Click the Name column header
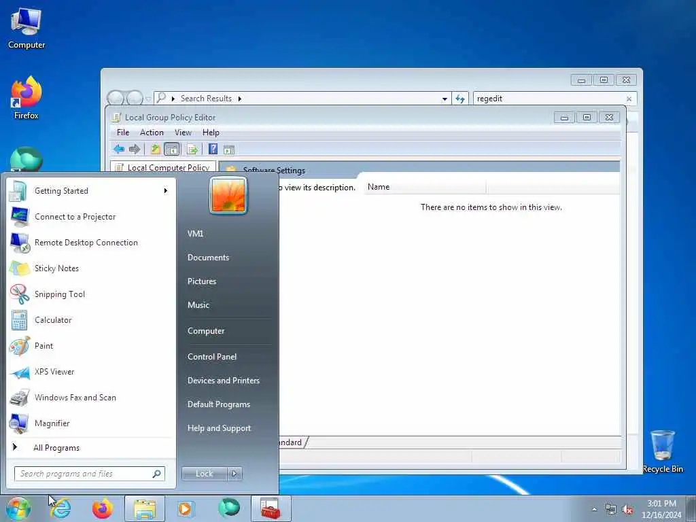The height and width of the screenshot is (522, 696). (425, 187)
